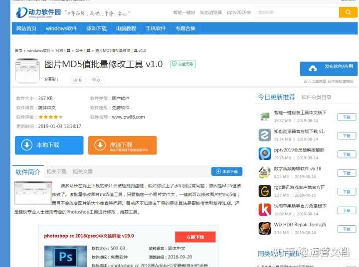Click the tgp腾讯游戏客户端 app icon
This screenshot has height=267, width=359.
(265, 191)
